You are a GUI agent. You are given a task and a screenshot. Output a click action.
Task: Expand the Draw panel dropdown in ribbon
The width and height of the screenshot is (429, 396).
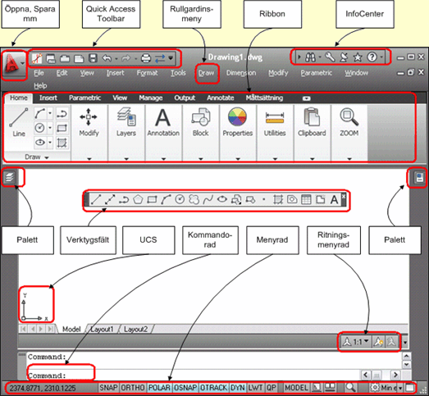(37, 157)
